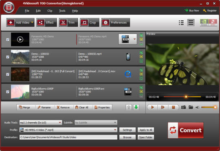Image resolution: width=220 pixels, height=151 pixels.
Task: Click the Apply to All button
Action: point(146,130)
